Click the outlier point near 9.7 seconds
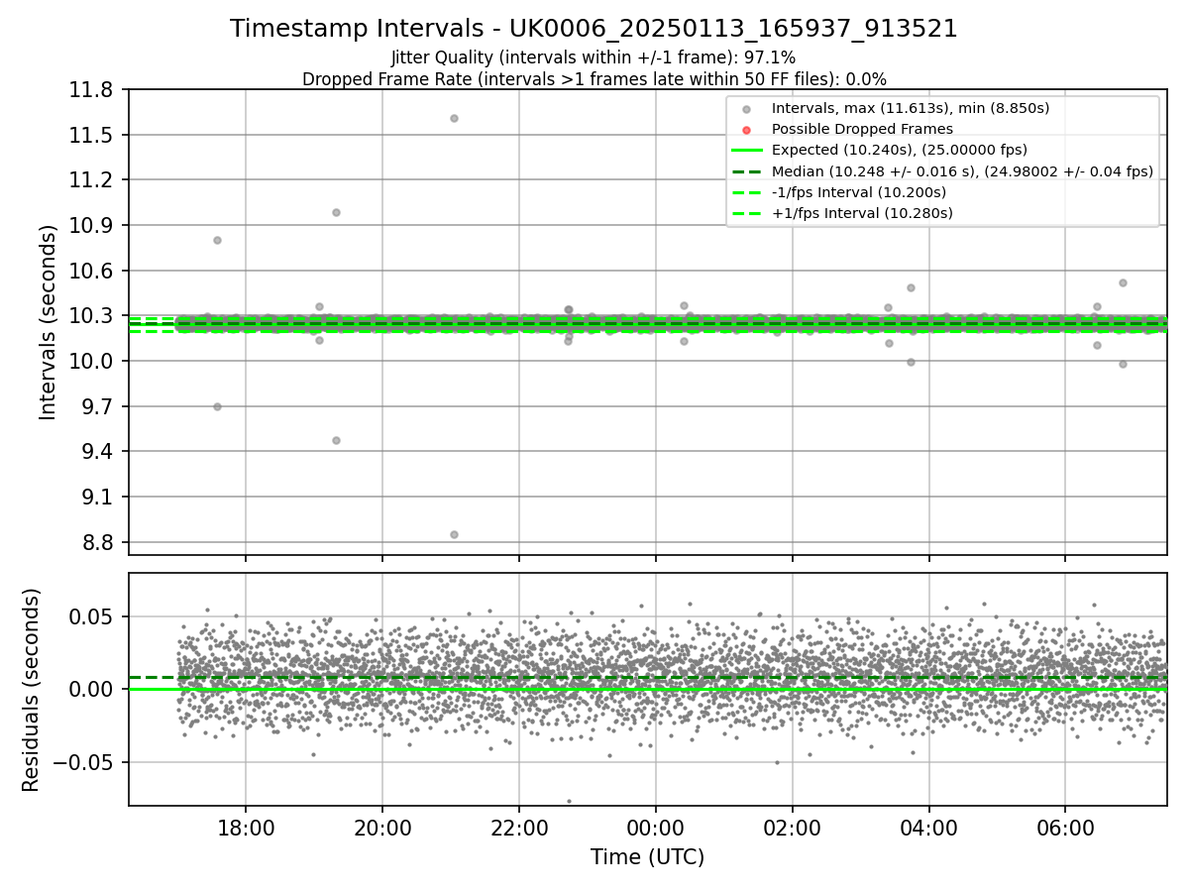 point(217,406)
